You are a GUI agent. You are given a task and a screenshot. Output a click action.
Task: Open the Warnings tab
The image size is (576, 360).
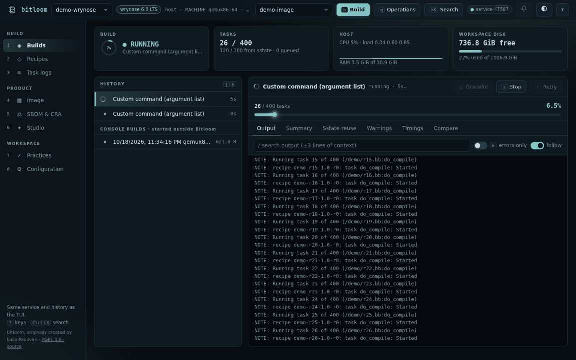tap(379, 128)
